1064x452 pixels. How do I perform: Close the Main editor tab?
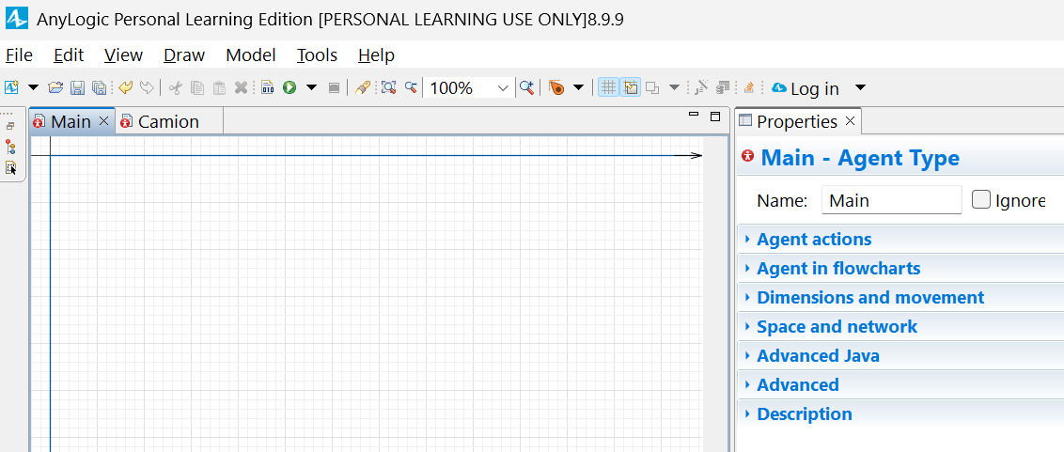103,121
